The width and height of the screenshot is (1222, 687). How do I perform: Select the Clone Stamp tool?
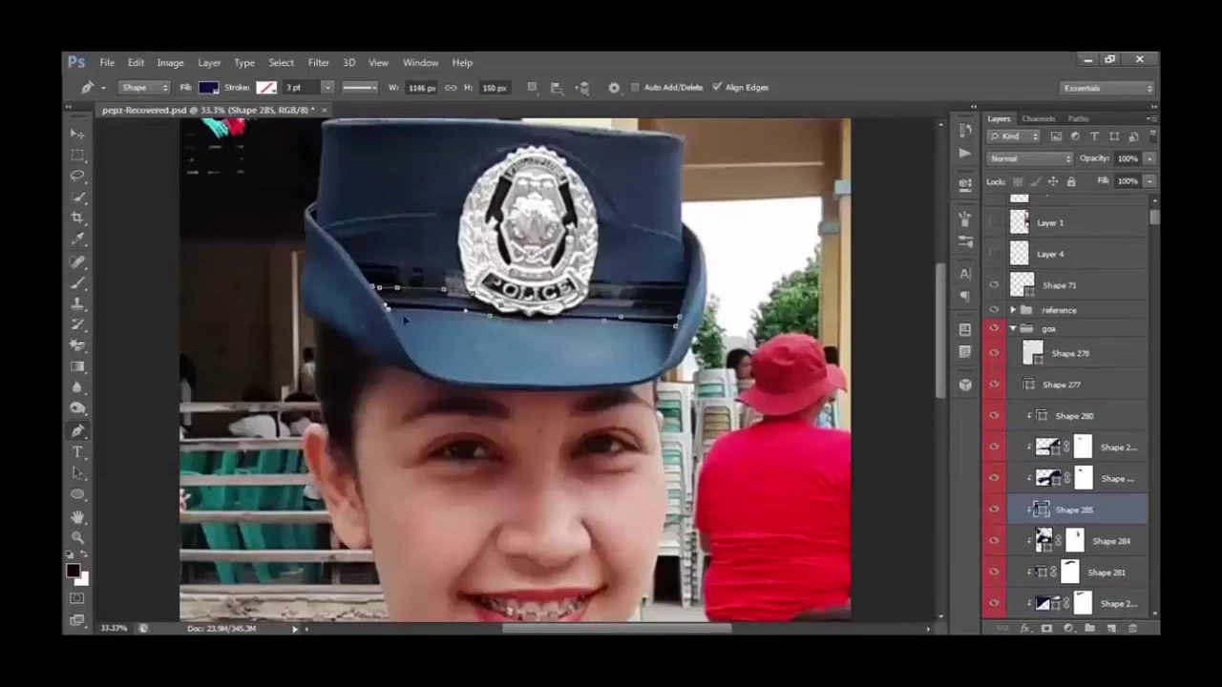[x=77, y=303]
